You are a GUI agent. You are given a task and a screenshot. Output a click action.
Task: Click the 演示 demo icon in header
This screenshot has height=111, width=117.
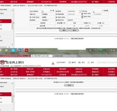coord(79,62)
